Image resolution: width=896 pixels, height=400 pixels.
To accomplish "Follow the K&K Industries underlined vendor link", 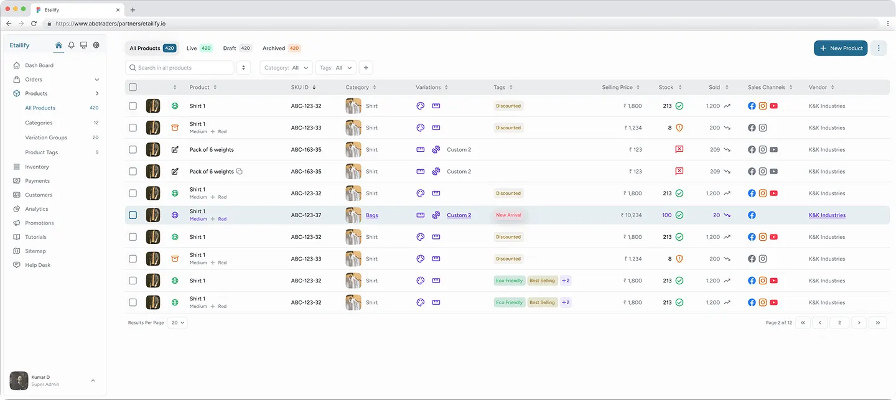I will [827, 215].
